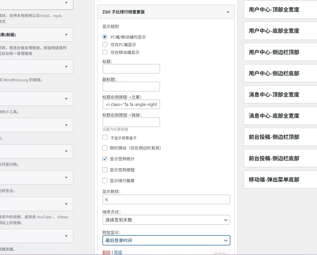Open the 附加显示 dropdown showing 最后登录时间
Screen dimensions: 317x255
pyautogui.click(x=166, y=240)
